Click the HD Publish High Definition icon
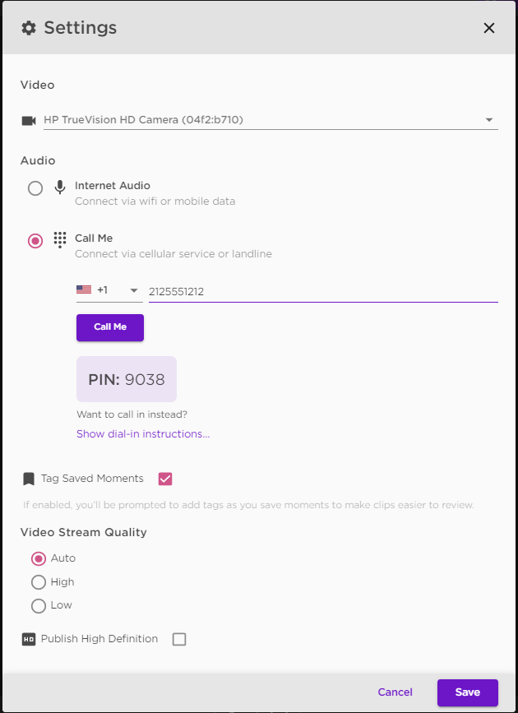518x713 pixels. pyautogui.click(x=29, y=639)
